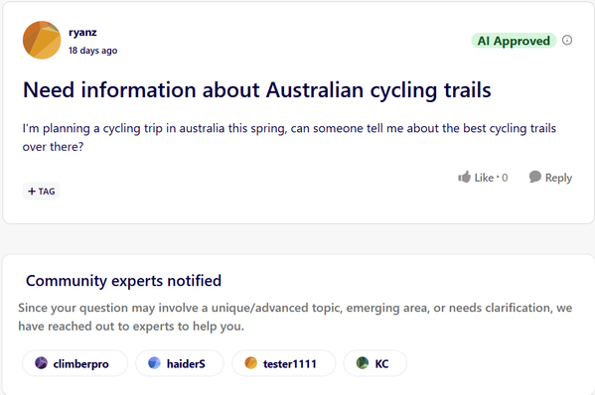
Task: Open the ryanz username link
Action: point(82,32)
